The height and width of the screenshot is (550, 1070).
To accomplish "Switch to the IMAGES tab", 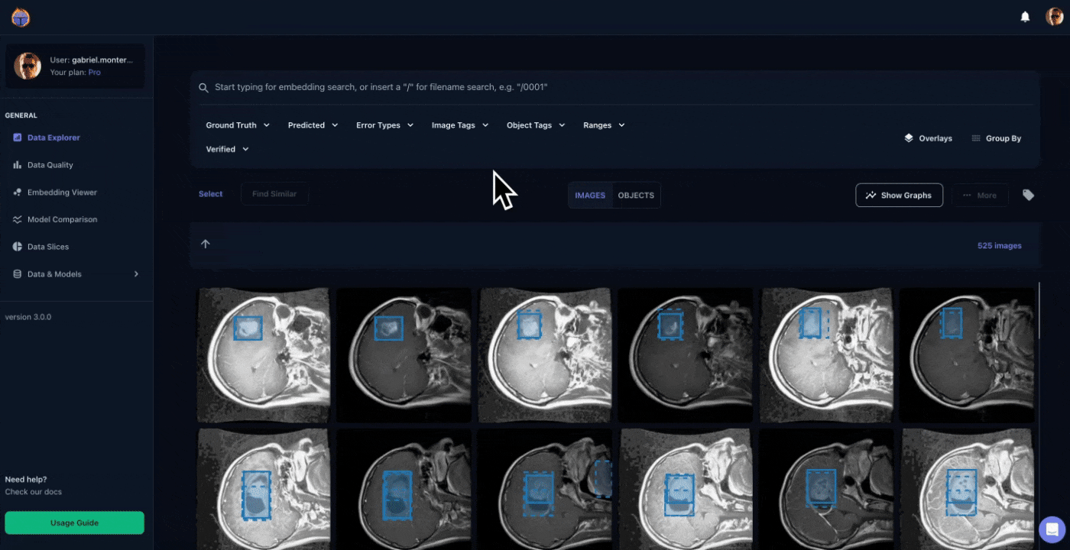I will (x=590, y=196).
